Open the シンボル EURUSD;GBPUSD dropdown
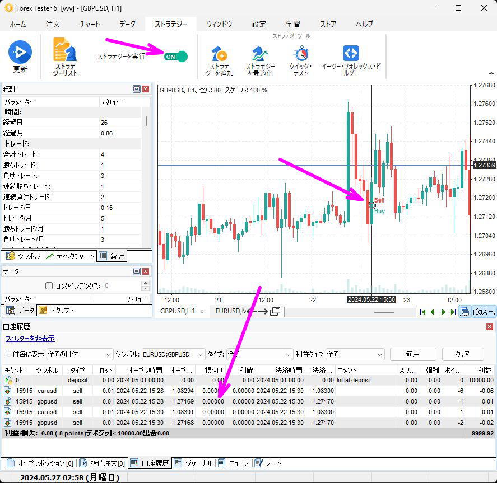 (x=201, y=354)
